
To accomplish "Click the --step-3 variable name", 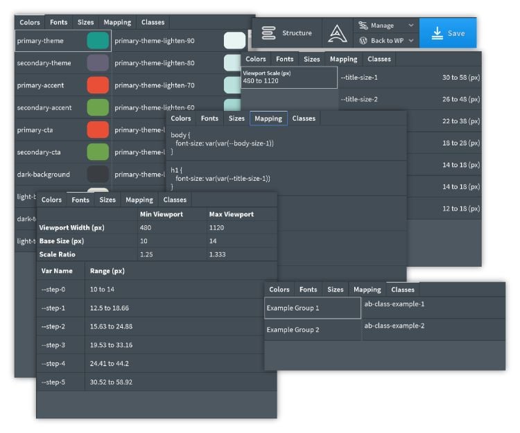I will tap(53, 345).
